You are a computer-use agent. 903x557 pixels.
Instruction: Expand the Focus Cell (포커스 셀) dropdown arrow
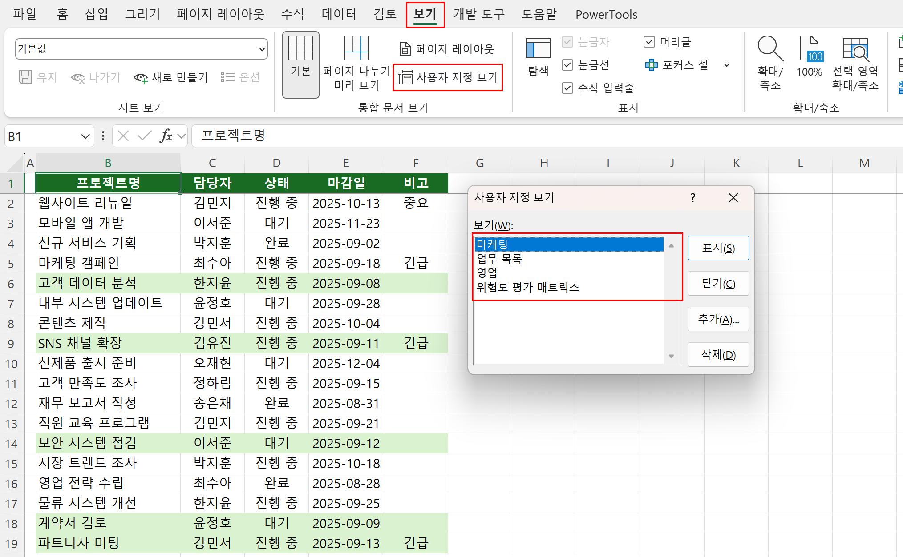coord(727,65)
